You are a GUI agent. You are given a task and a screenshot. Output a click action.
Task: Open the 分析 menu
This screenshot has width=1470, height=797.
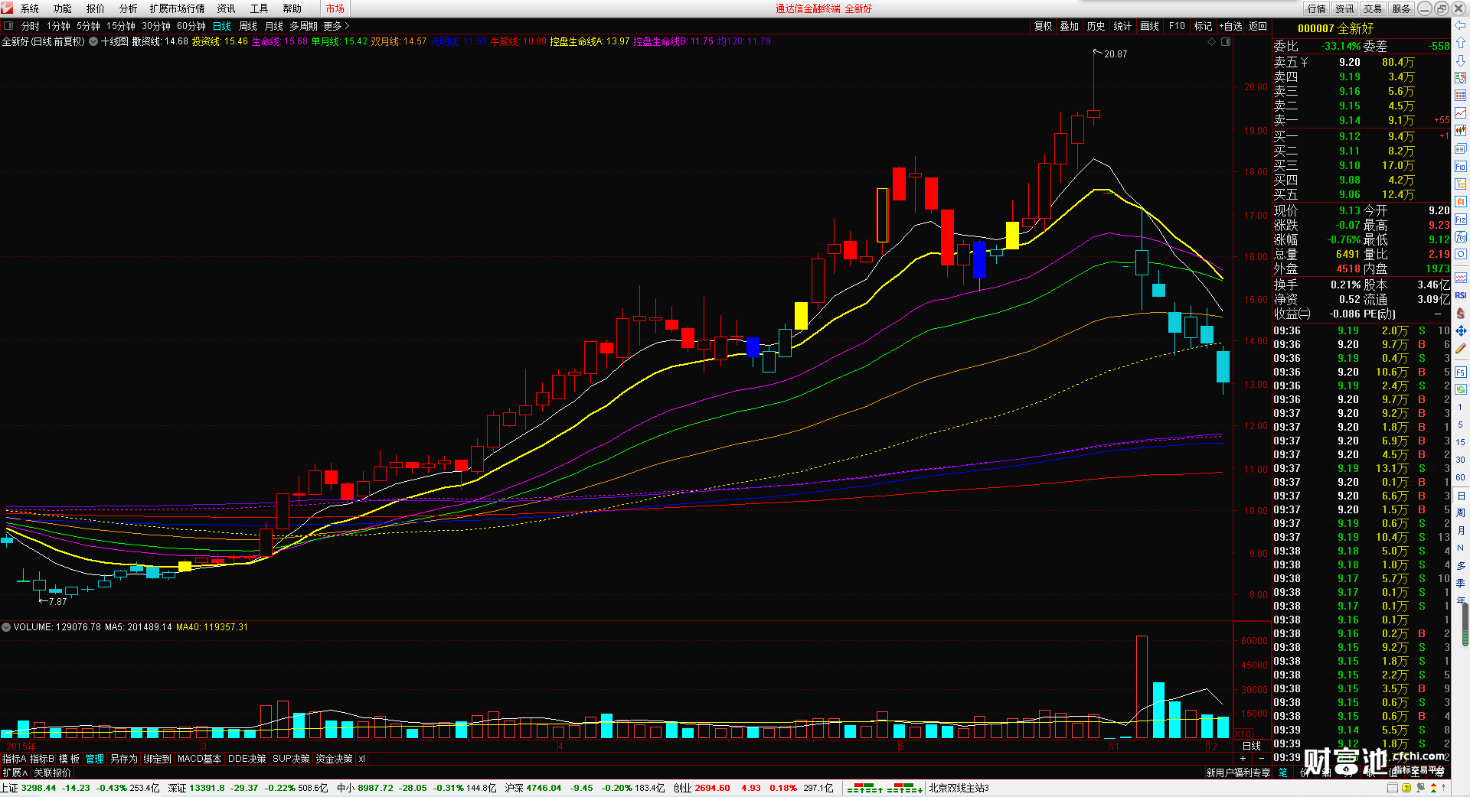click(x=129, y=8)
